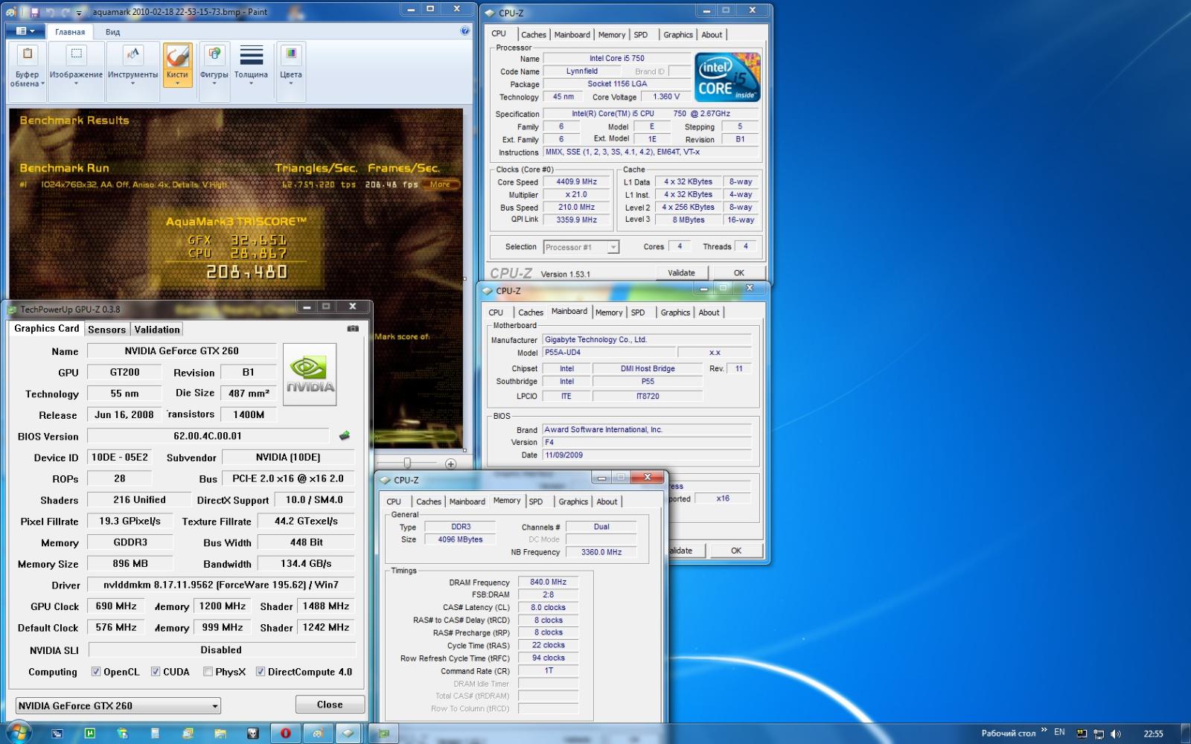The image size is (1191, 744).
Task: Click the uTorrent taskbar icon
Action: coord(89,733)
